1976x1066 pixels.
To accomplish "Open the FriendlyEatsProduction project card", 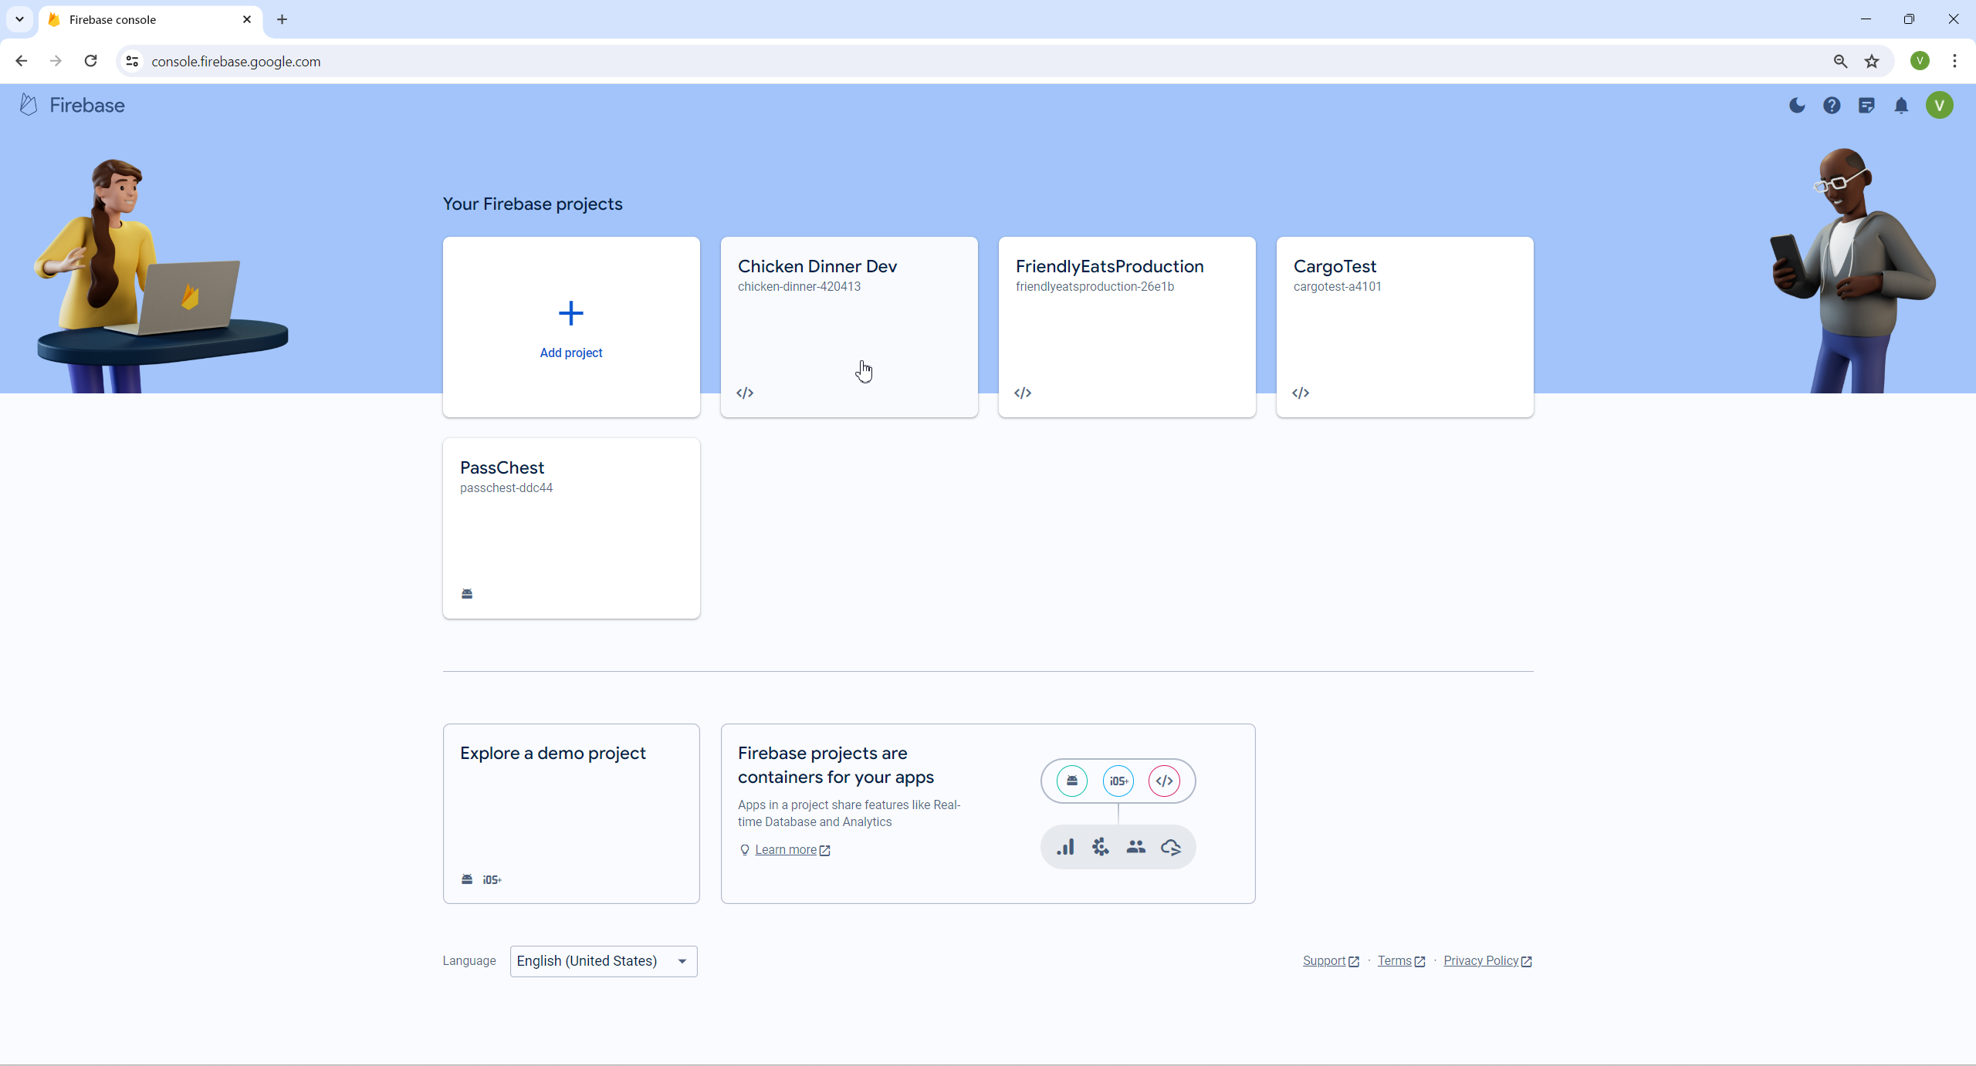I will tap(1126, 327).
